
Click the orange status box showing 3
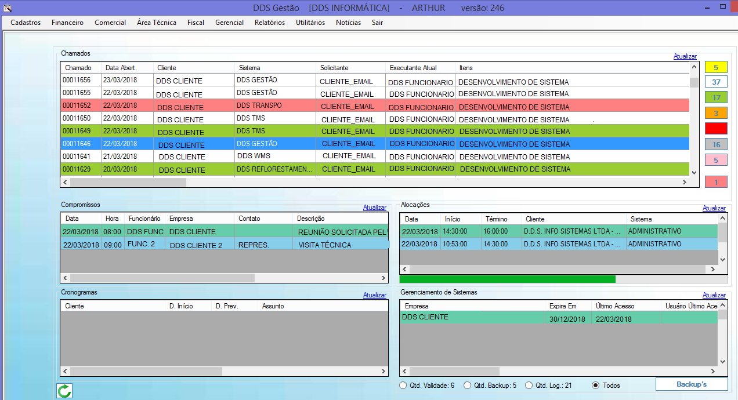[x=716, y=114]
